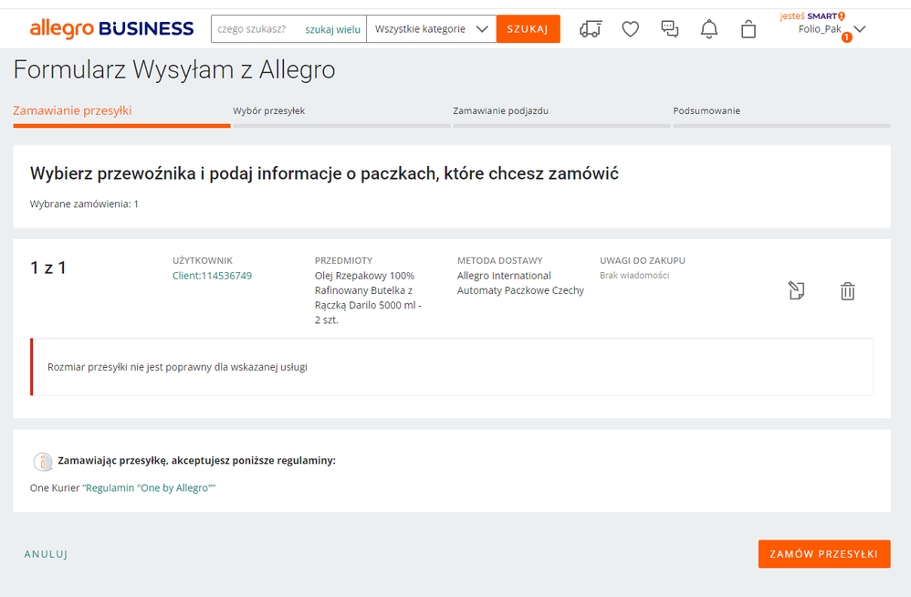911x597 pixels.
Task: Open the Regulamin "One by Allegro" link
Action: [149, 487]
